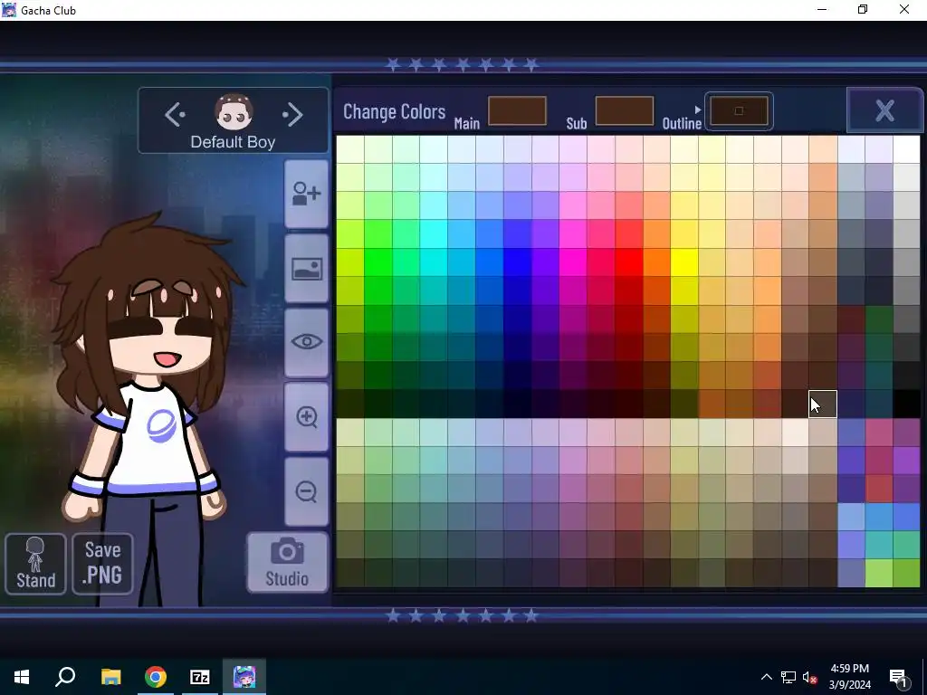Select the Outline color box
Screen dimensions: 927x695
tap(739, 110)
